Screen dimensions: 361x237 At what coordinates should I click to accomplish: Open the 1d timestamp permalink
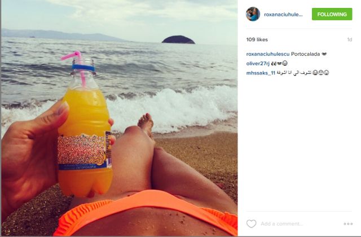(350, 39)
